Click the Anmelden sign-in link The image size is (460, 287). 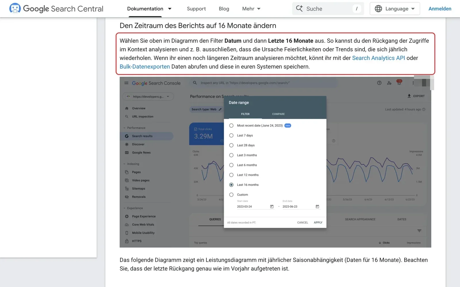440,9
